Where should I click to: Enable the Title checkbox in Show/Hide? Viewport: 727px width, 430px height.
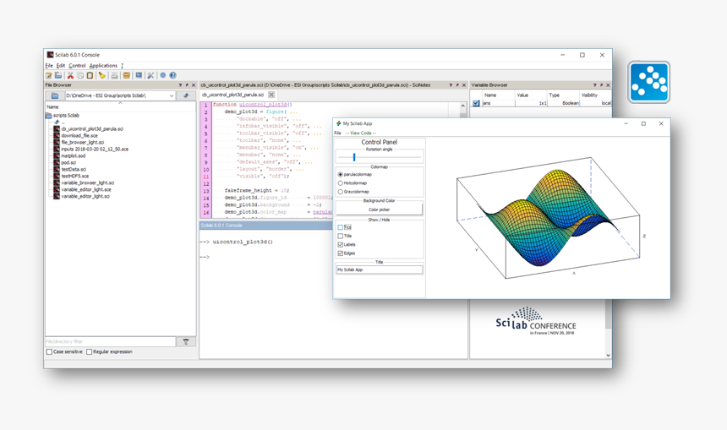coord(341,237)
